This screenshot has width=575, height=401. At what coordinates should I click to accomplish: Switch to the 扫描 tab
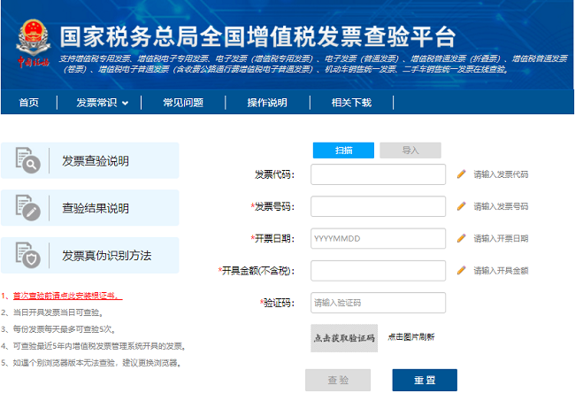[x=343, y=150]
